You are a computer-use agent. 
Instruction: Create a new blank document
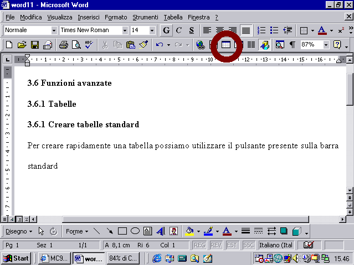click(9, 45)
